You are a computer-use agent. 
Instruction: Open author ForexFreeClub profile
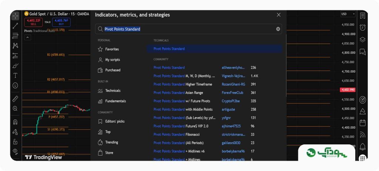pyautogui.click(x=232, y=93)
